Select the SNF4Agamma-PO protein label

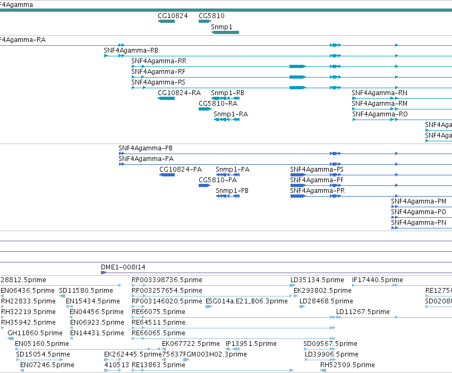pyautogui.click(x=419, y=212)
